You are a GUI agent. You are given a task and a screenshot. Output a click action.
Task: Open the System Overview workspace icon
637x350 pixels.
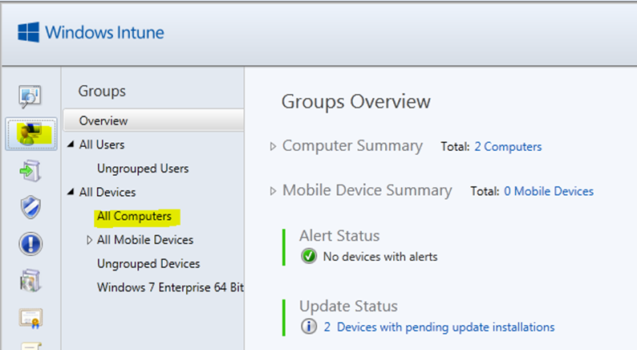tap(30, 97)
